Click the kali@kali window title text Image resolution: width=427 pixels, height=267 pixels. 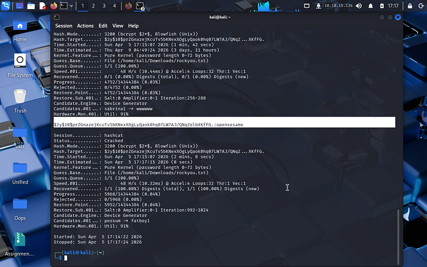tap(220, 17)
